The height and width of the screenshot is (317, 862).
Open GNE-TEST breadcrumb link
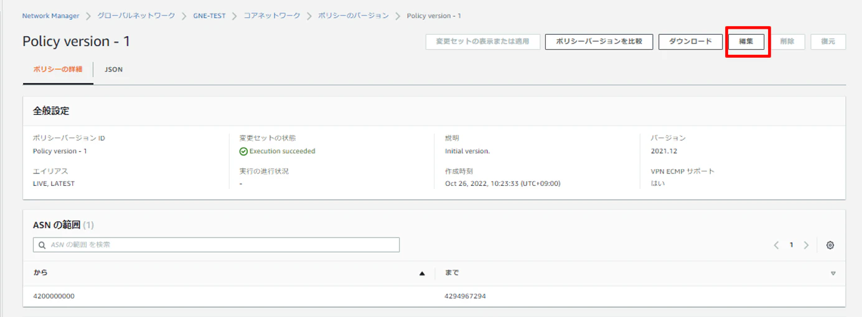pos(208,16)
